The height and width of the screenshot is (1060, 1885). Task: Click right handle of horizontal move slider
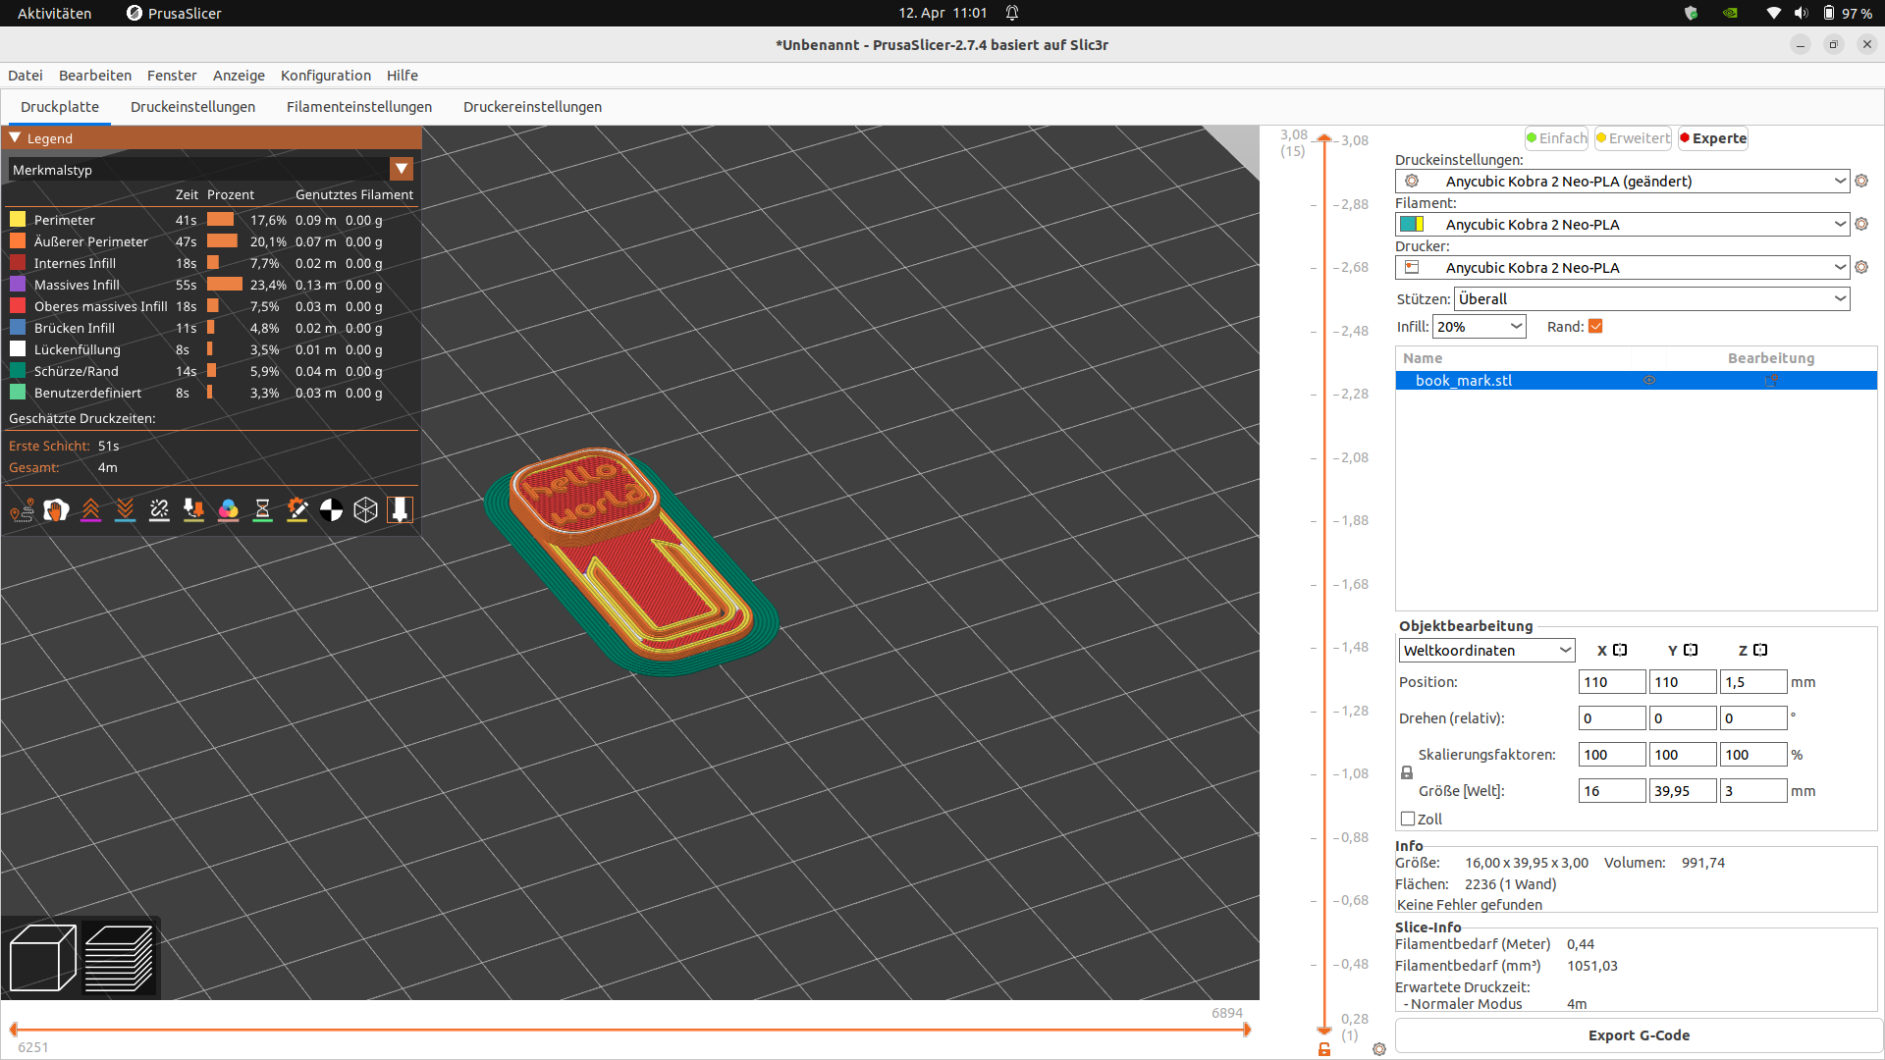[1247, 1030]
